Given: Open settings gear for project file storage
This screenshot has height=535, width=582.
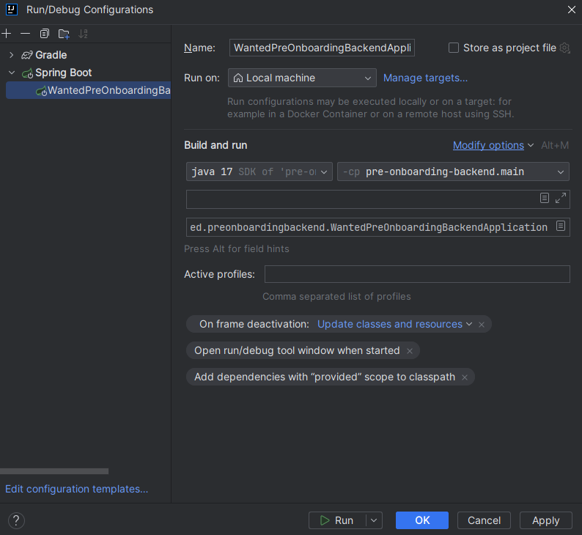Looking at the screenshot, I should [x=564, y=48].
